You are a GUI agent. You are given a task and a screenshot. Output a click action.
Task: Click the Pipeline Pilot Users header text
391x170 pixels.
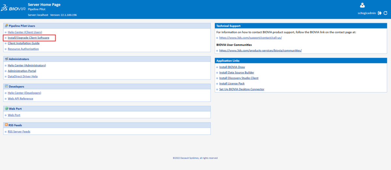pos(22,26)
